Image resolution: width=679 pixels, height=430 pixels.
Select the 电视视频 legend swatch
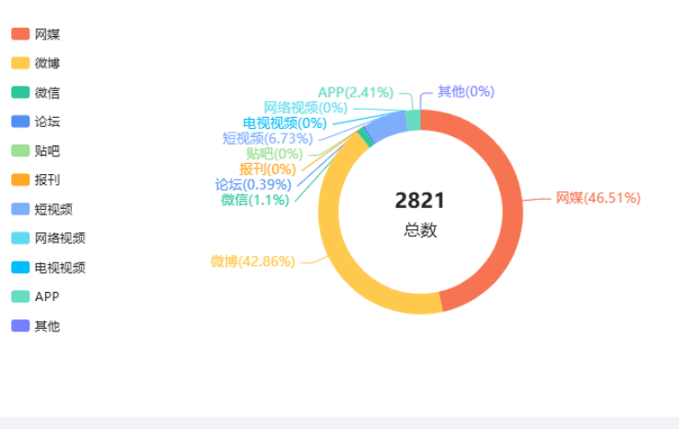[x=20, y=268]
